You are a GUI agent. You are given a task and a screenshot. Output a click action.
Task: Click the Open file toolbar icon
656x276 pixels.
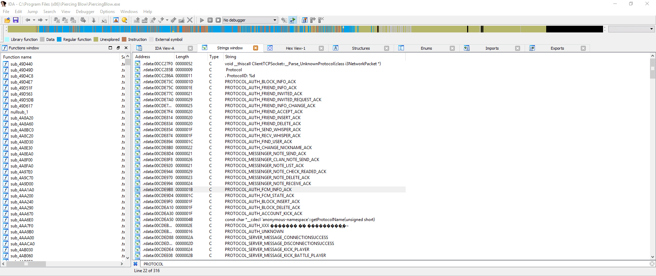[7, 20]
